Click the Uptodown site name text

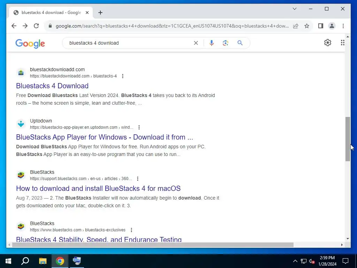(x=41, y=121)
